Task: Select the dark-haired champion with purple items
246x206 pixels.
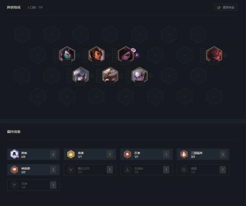Action: (126, 54)
